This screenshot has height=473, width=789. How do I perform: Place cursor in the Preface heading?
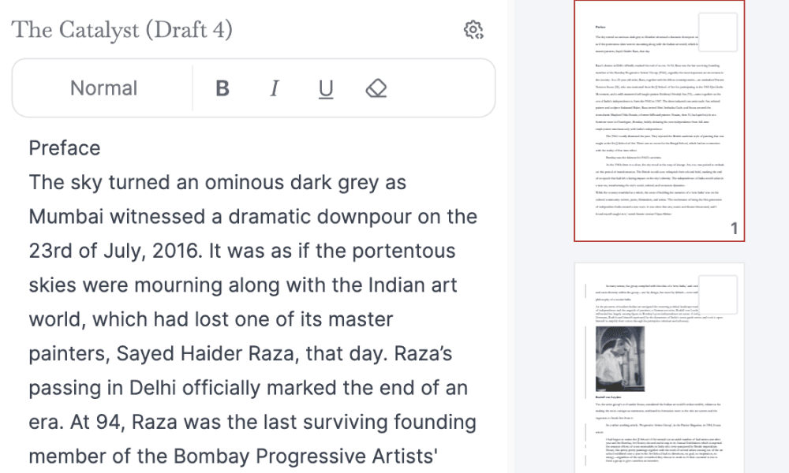pyautogui.click(x=65, y=148)
